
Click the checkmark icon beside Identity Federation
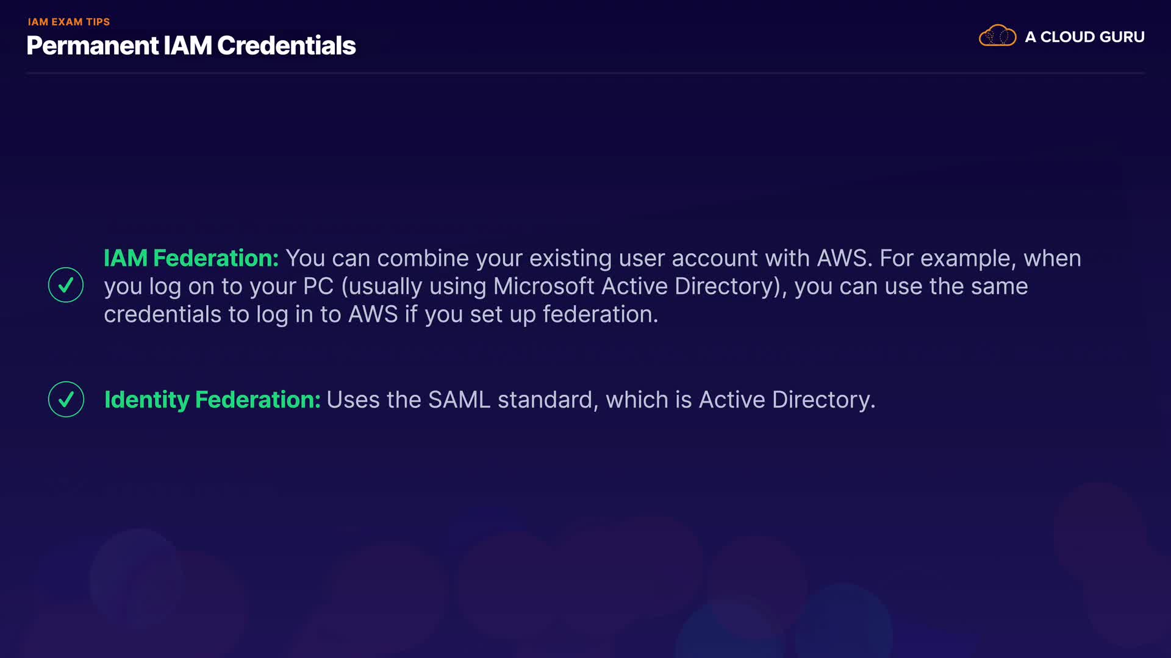click(66, 399)
